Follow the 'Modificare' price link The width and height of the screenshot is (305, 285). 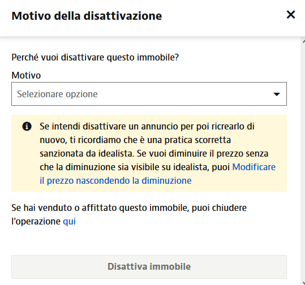pos(254,167)
